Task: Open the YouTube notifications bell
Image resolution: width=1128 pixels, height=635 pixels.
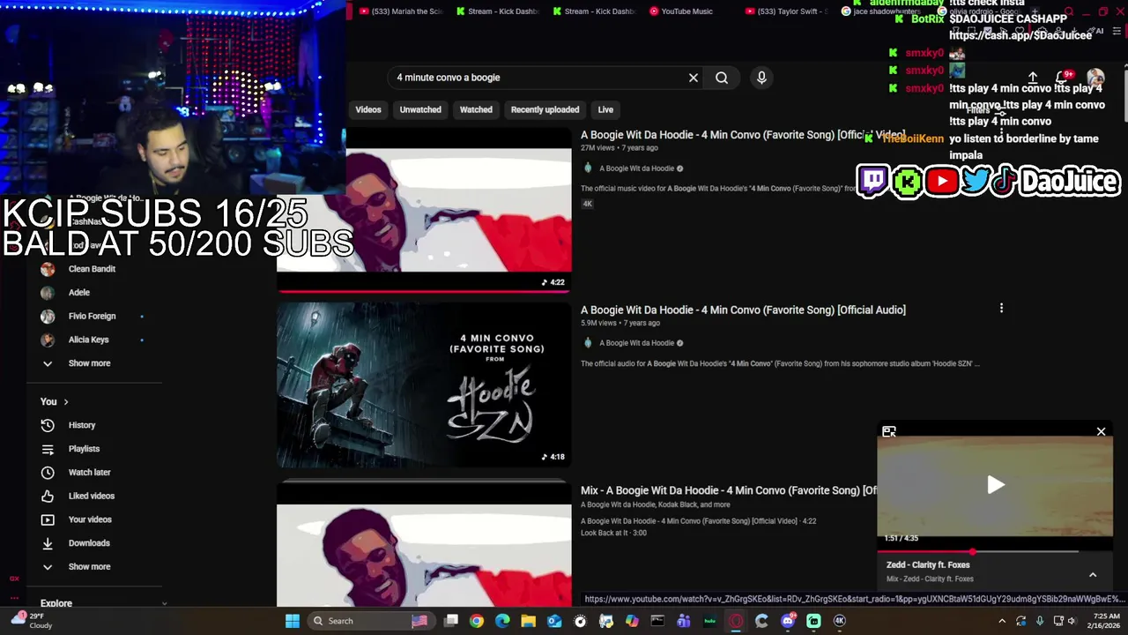Action: 1062,78
